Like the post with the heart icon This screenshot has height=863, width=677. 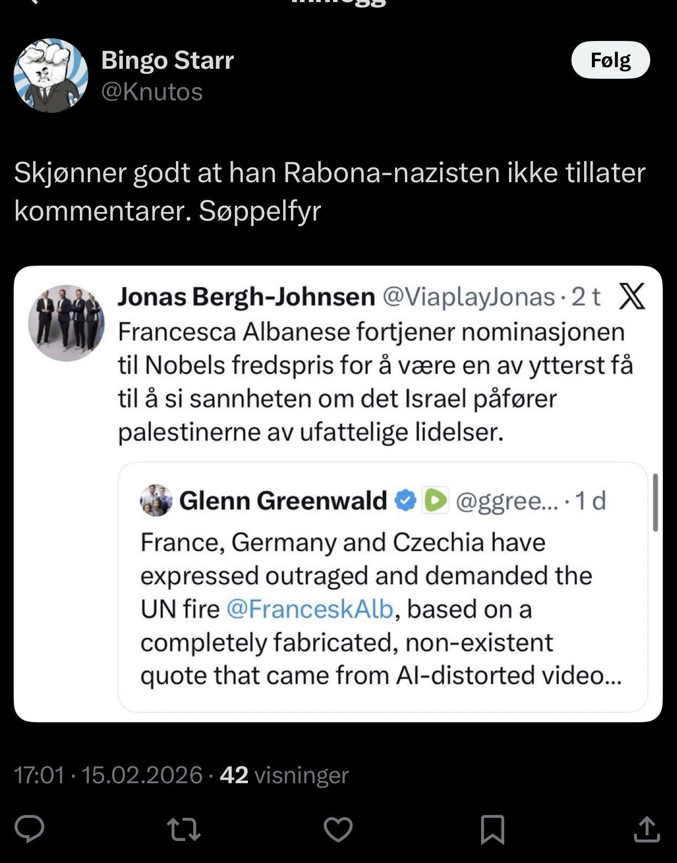[x=338, y=830]
